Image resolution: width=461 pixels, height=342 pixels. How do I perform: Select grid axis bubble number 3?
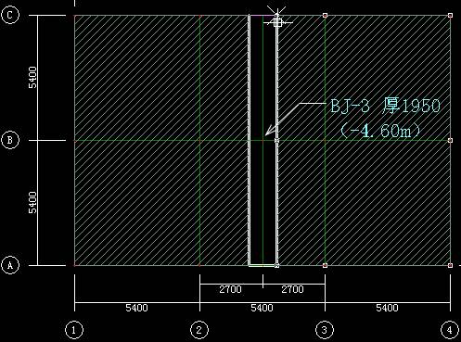(x=325, y=330)
